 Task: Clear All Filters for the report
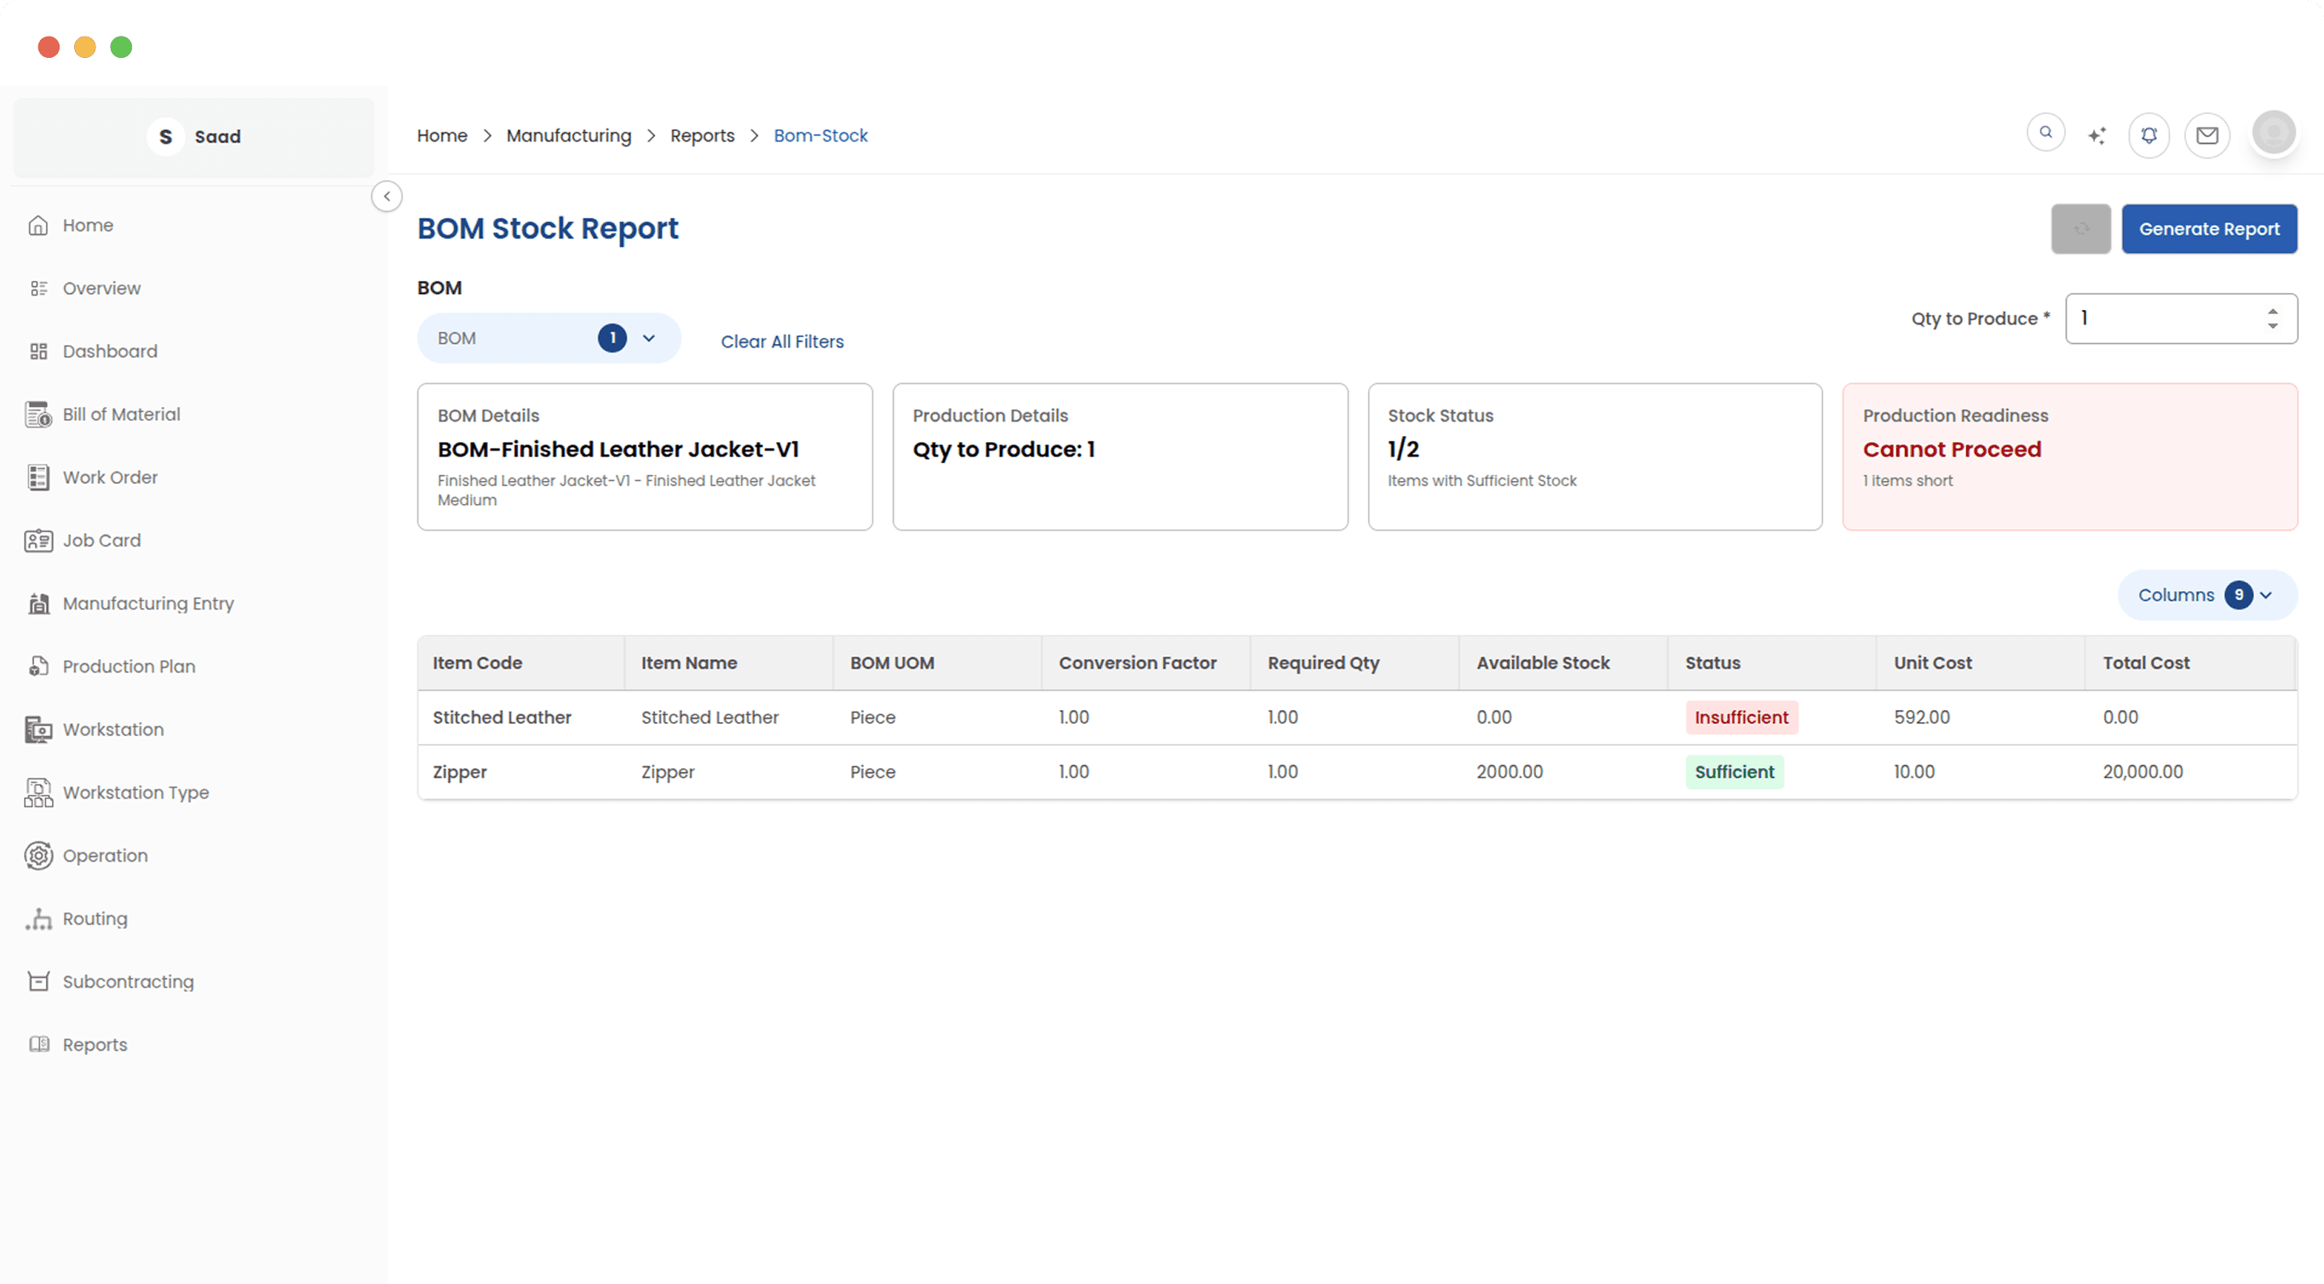tap(781, 341)
